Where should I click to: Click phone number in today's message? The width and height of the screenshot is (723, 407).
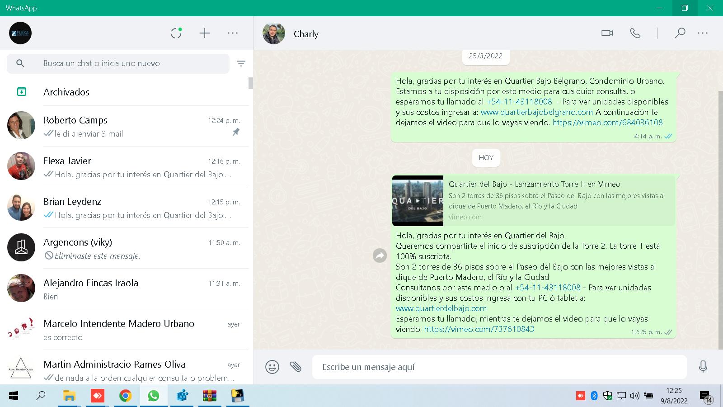548,288
